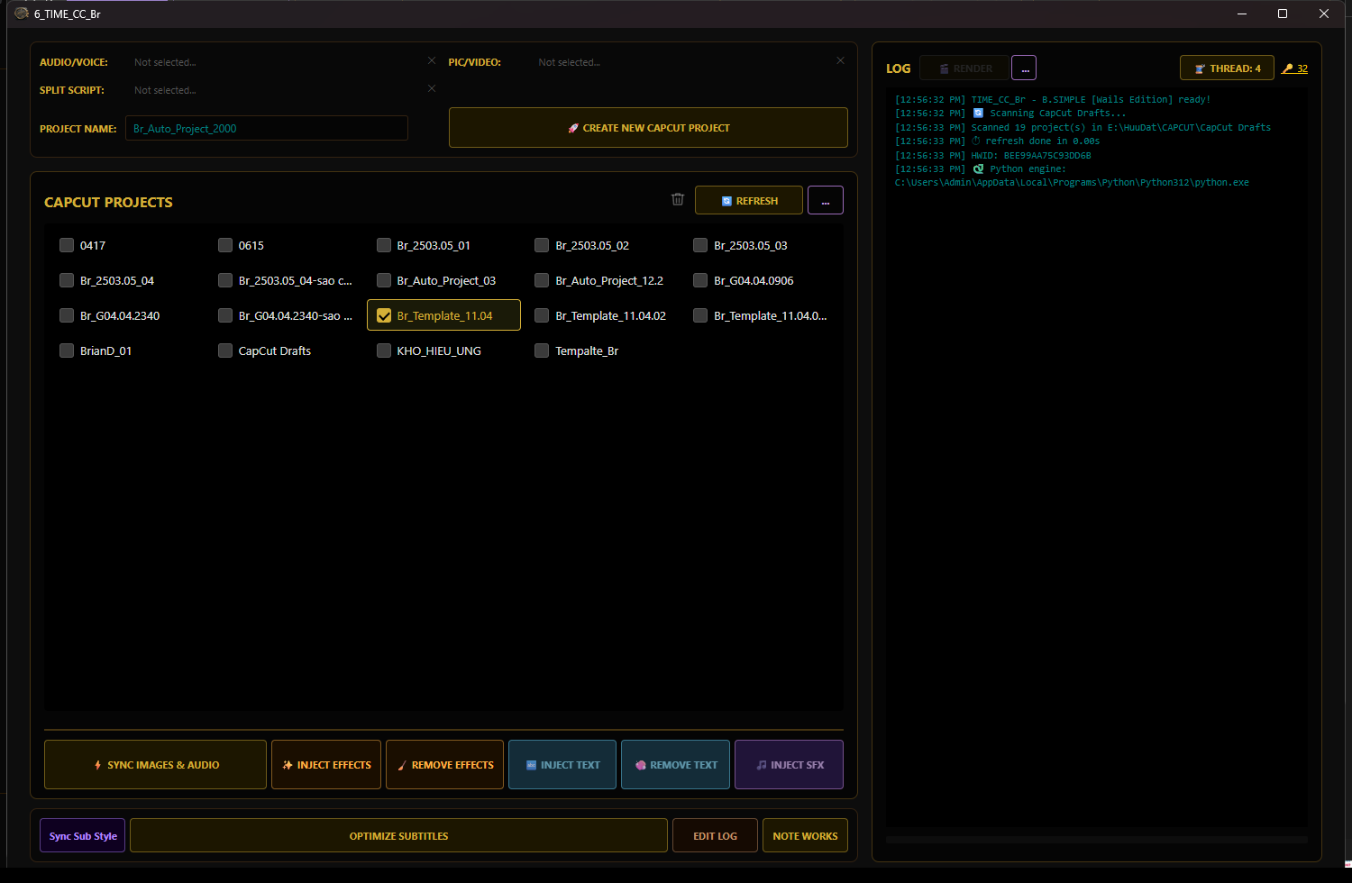Image resolution: width=1352 pixels, height=883 pixels.
Task: Click the INJECT SFX button
Action: (x=790, y=764)
